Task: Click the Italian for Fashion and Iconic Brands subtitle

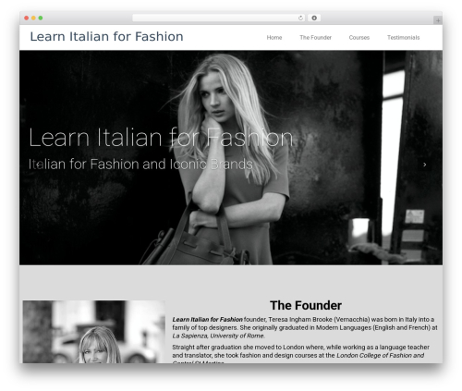Action: point(140,164)
